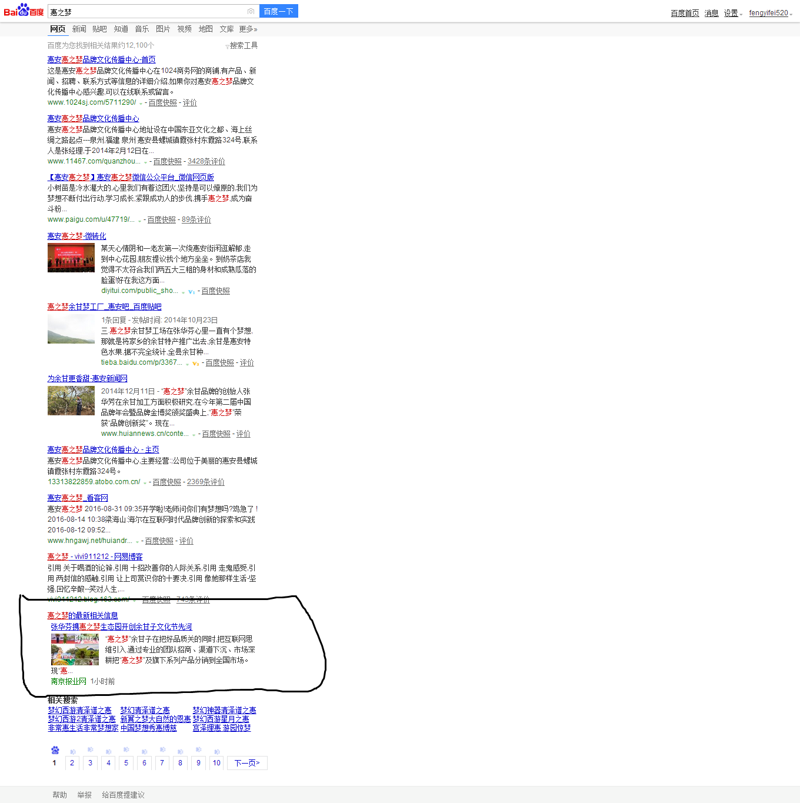
Task: Open 帮助 help link in footer
Action: click(x=60, y=795)
